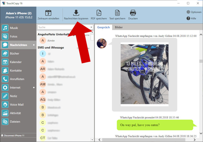Open the Anruflisten phone icon
Screen dimensions: 203x142
[x=5, y=79]
